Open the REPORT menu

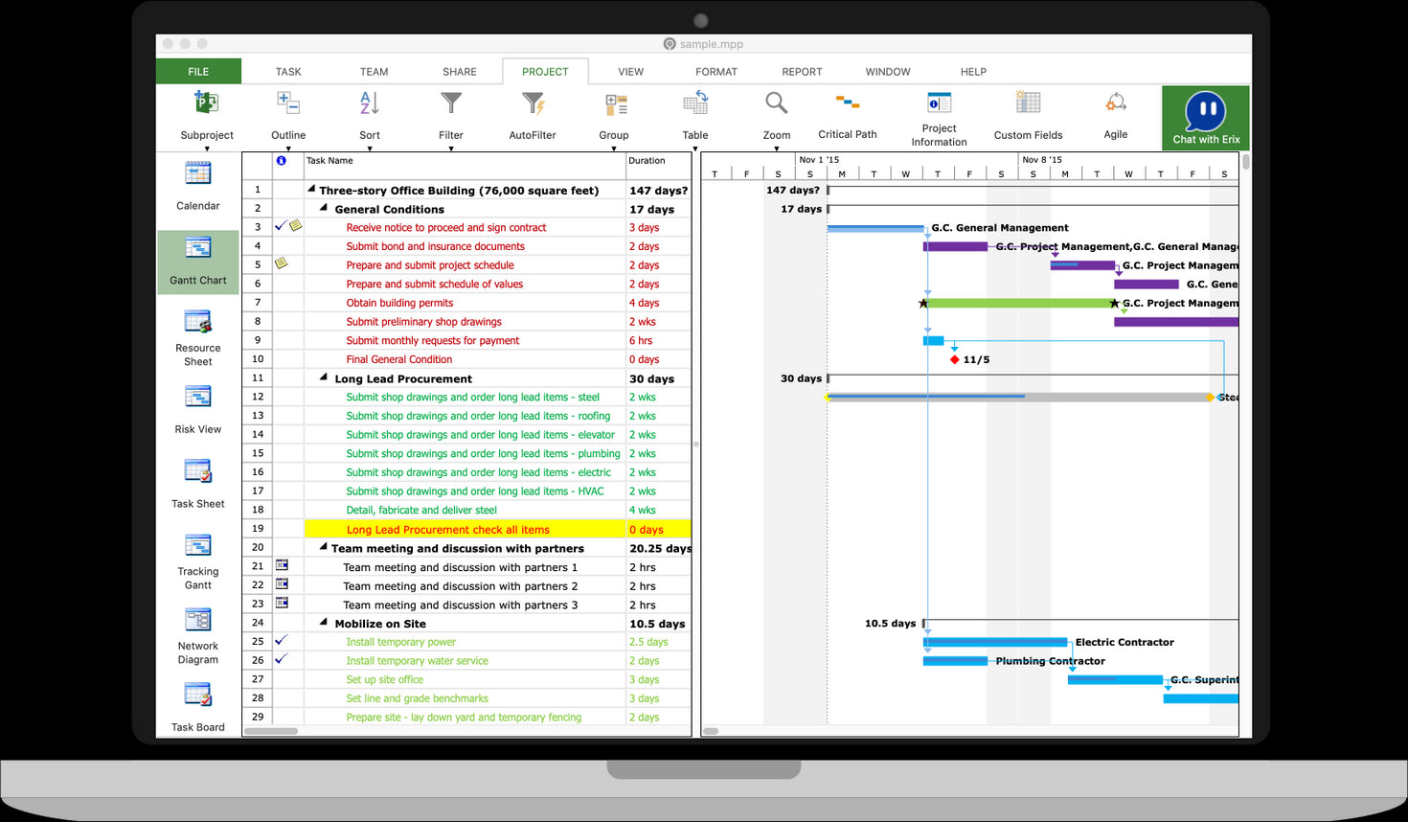click(801, 71)
